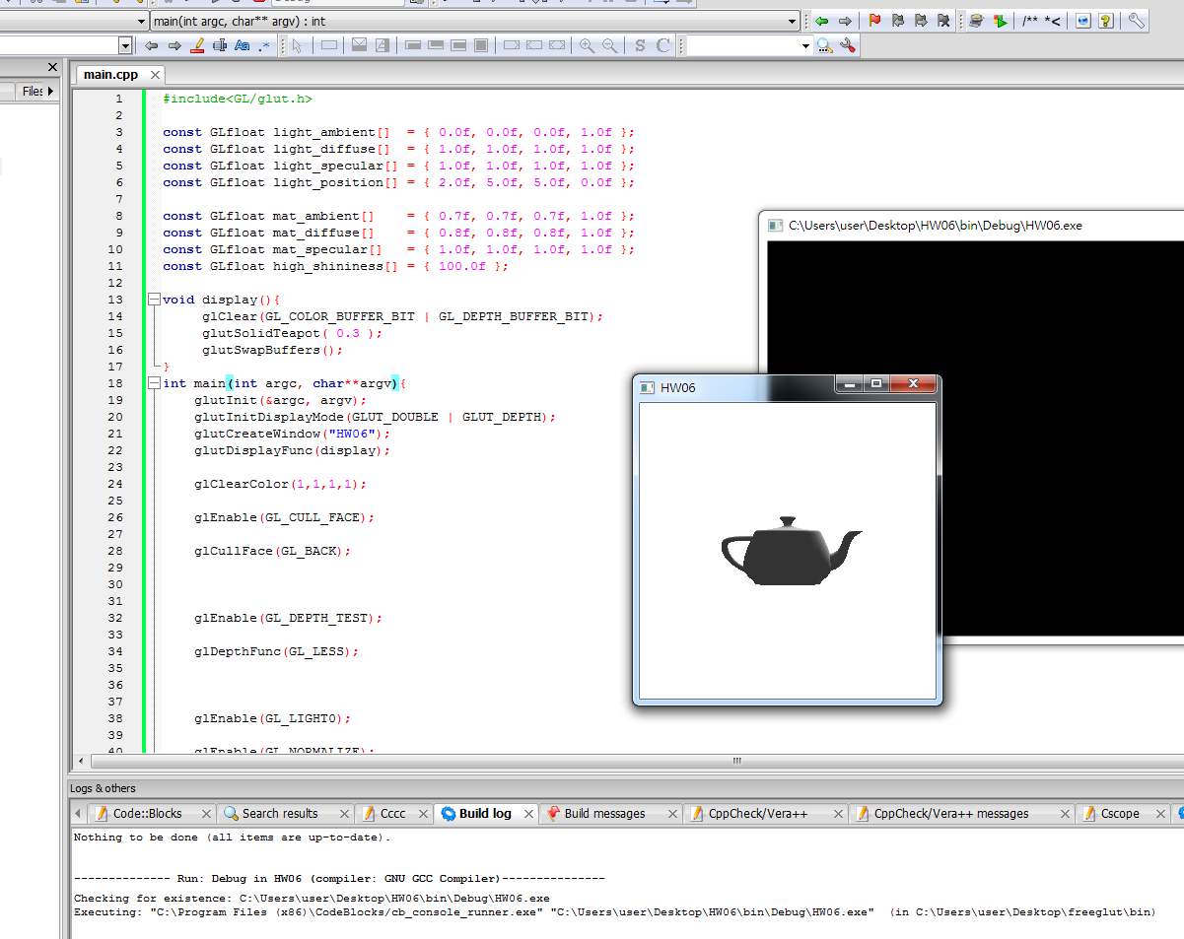Open the CppCheck/Vera++ messages tab

pos(950,813)
